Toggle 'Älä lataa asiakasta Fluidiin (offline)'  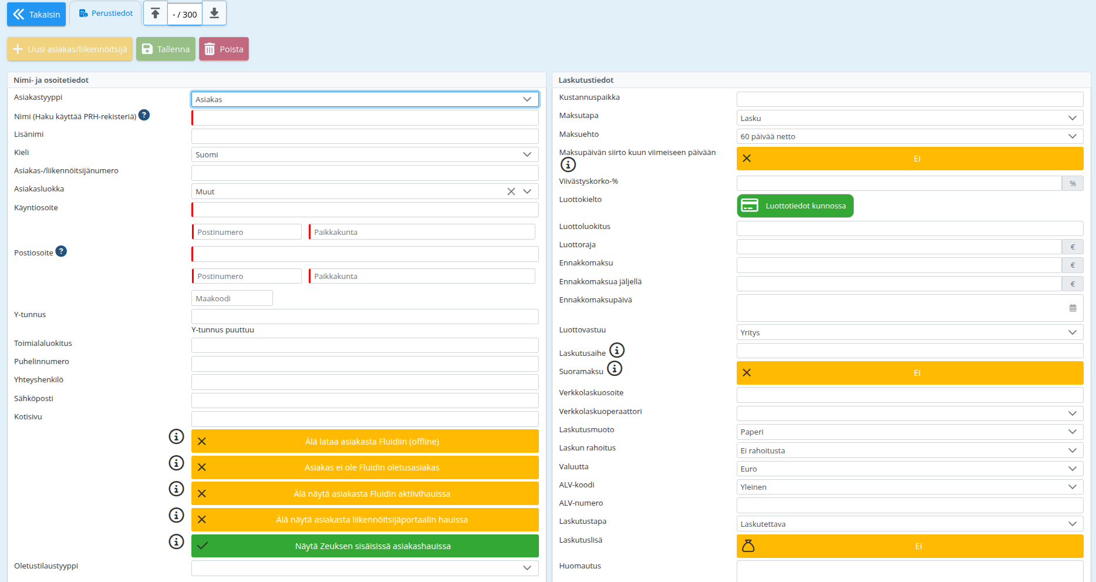click(x=365, y=442)
